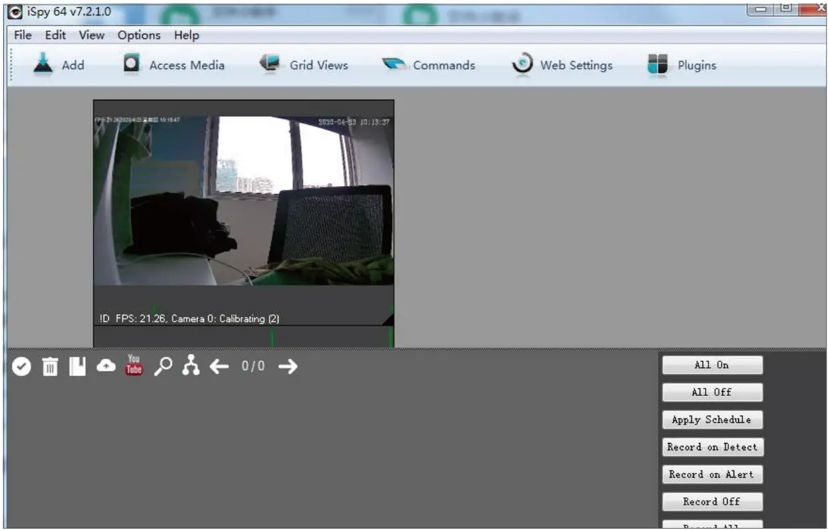Enable Record on Detect mode
The image size is (828, 530).
coord(712,447)
